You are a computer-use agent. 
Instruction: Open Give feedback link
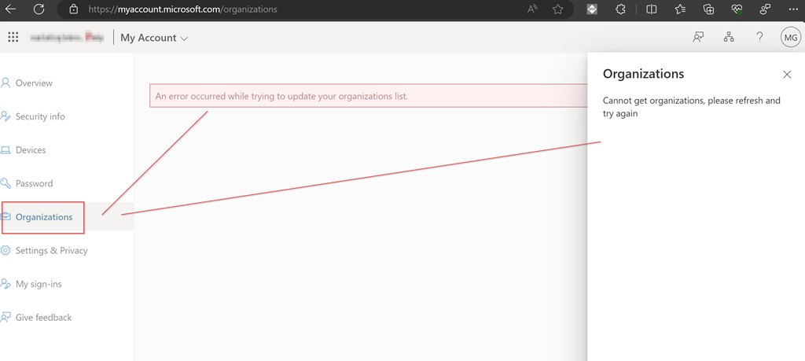[x=44, y=318]
